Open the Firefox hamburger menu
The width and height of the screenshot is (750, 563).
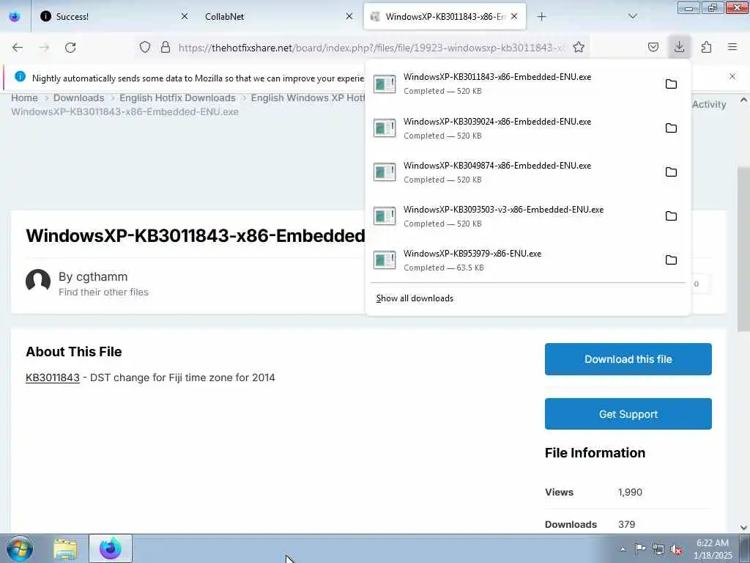[x=732, y=47]
